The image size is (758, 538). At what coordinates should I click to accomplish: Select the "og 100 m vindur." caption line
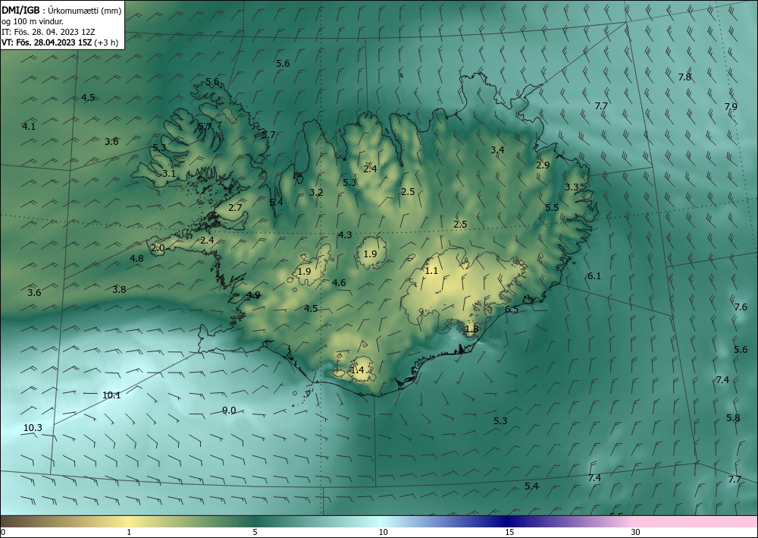click(33, 20)
